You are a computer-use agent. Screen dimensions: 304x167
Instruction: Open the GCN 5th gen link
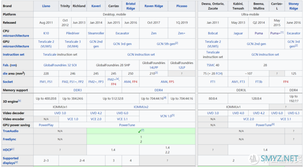[166, 44]
